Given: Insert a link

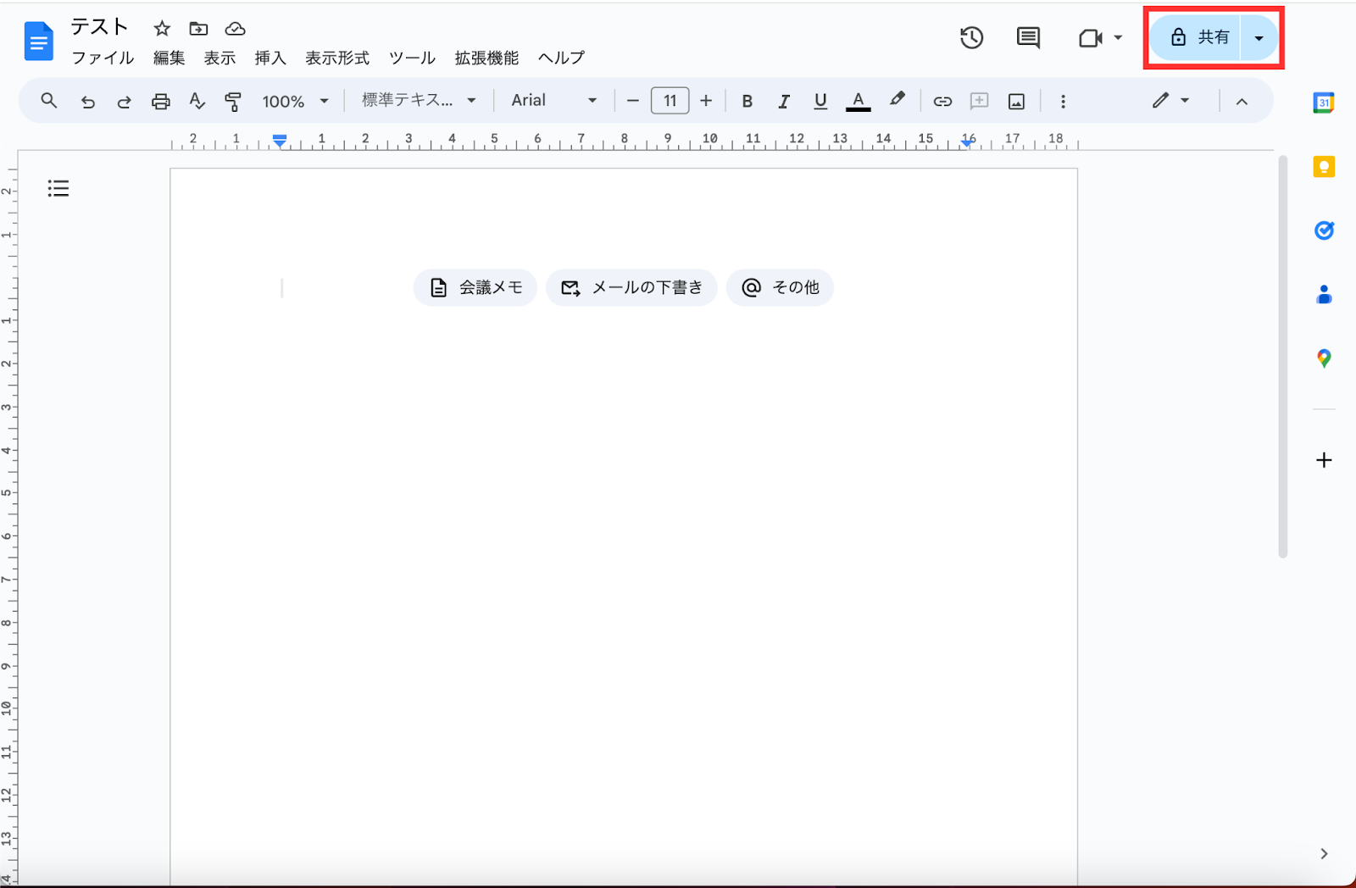Looking at the screenshot, I should tap(942, 102).
